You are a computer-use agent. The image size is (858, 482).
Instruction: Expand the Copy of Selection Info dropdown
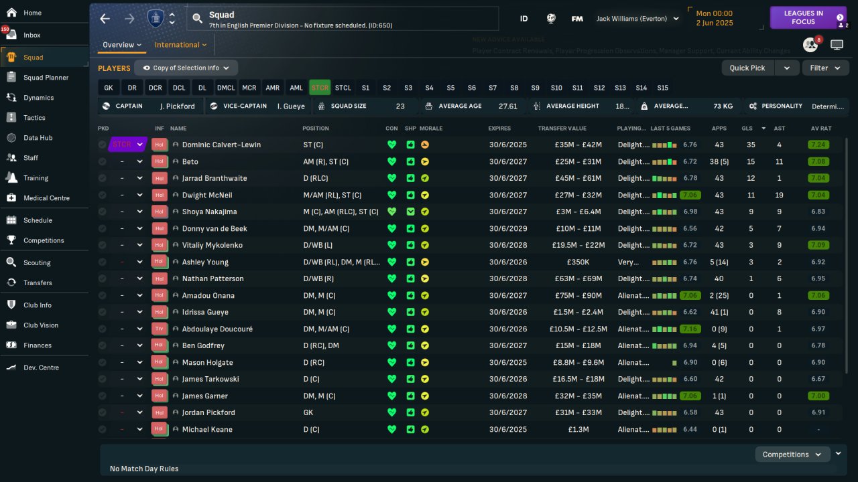(x=186, y=68)
